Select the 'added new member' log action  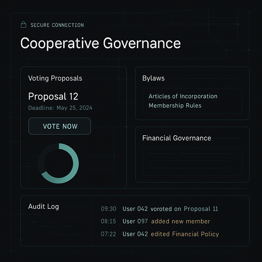180,221
